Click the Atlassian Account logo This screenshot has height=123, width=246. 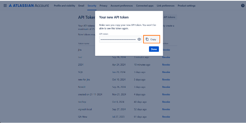point(29,5)
